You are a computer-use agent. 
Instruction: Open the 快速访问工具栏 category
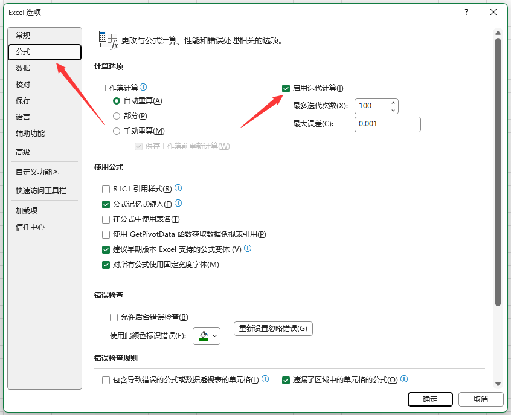45,191
